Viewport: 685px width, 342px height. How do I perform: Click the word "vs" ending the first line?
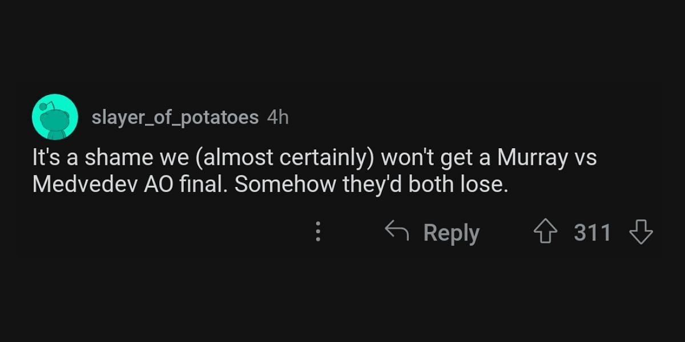pyautogui.click(x=585, y=157)
